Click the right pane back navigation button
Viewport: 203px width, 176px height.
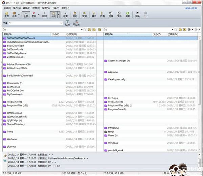coord(189,30)
